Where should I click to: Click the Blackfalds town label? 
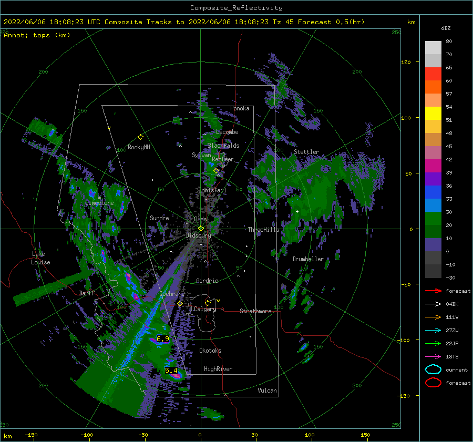(x=223, y=146)
